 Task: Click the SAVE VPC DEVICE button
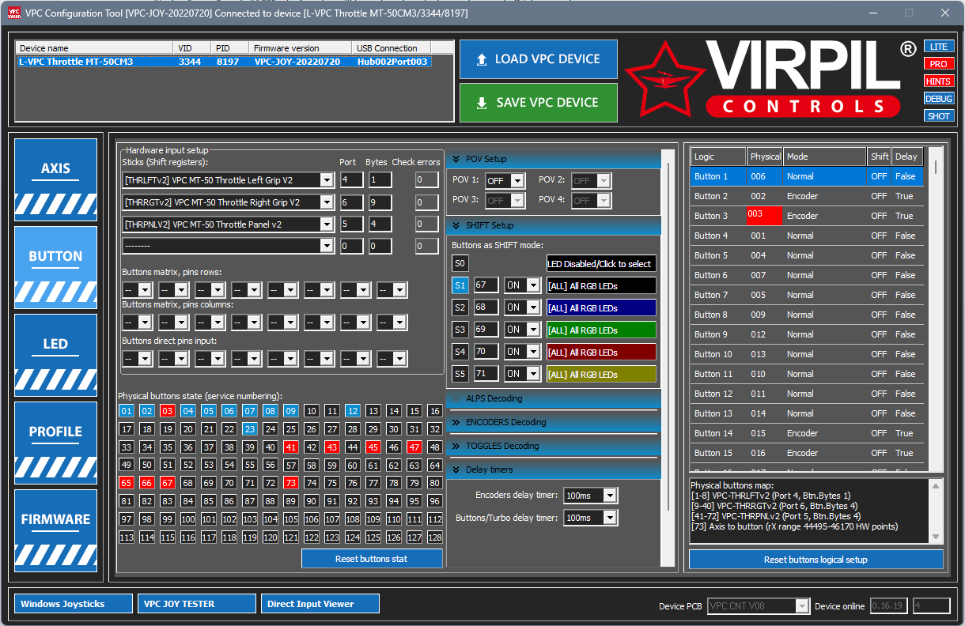pos(539,103)
